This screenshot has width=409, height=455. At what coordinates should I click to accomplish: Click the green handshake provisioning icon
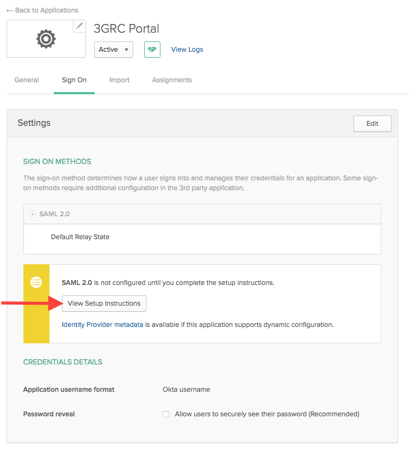coord(152,50)
